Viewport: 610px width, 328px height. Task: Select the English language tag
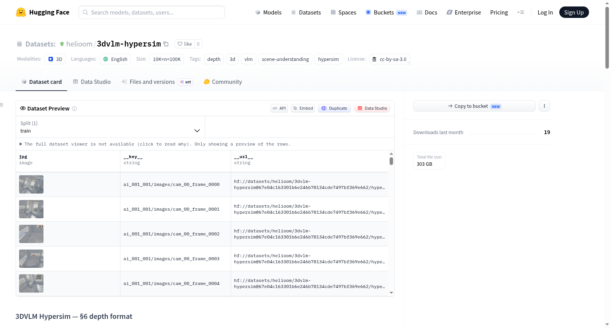(x=115, y=59)
